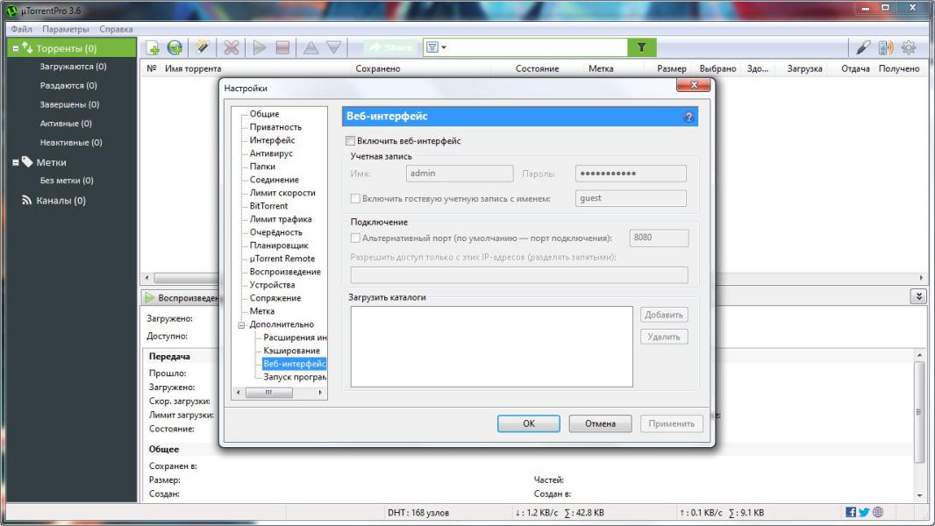Image resolution: width=935 pixels, height=526 pixels.
Task: Click the Facebook icon in the status bar
Action: (x=851, y=512)
